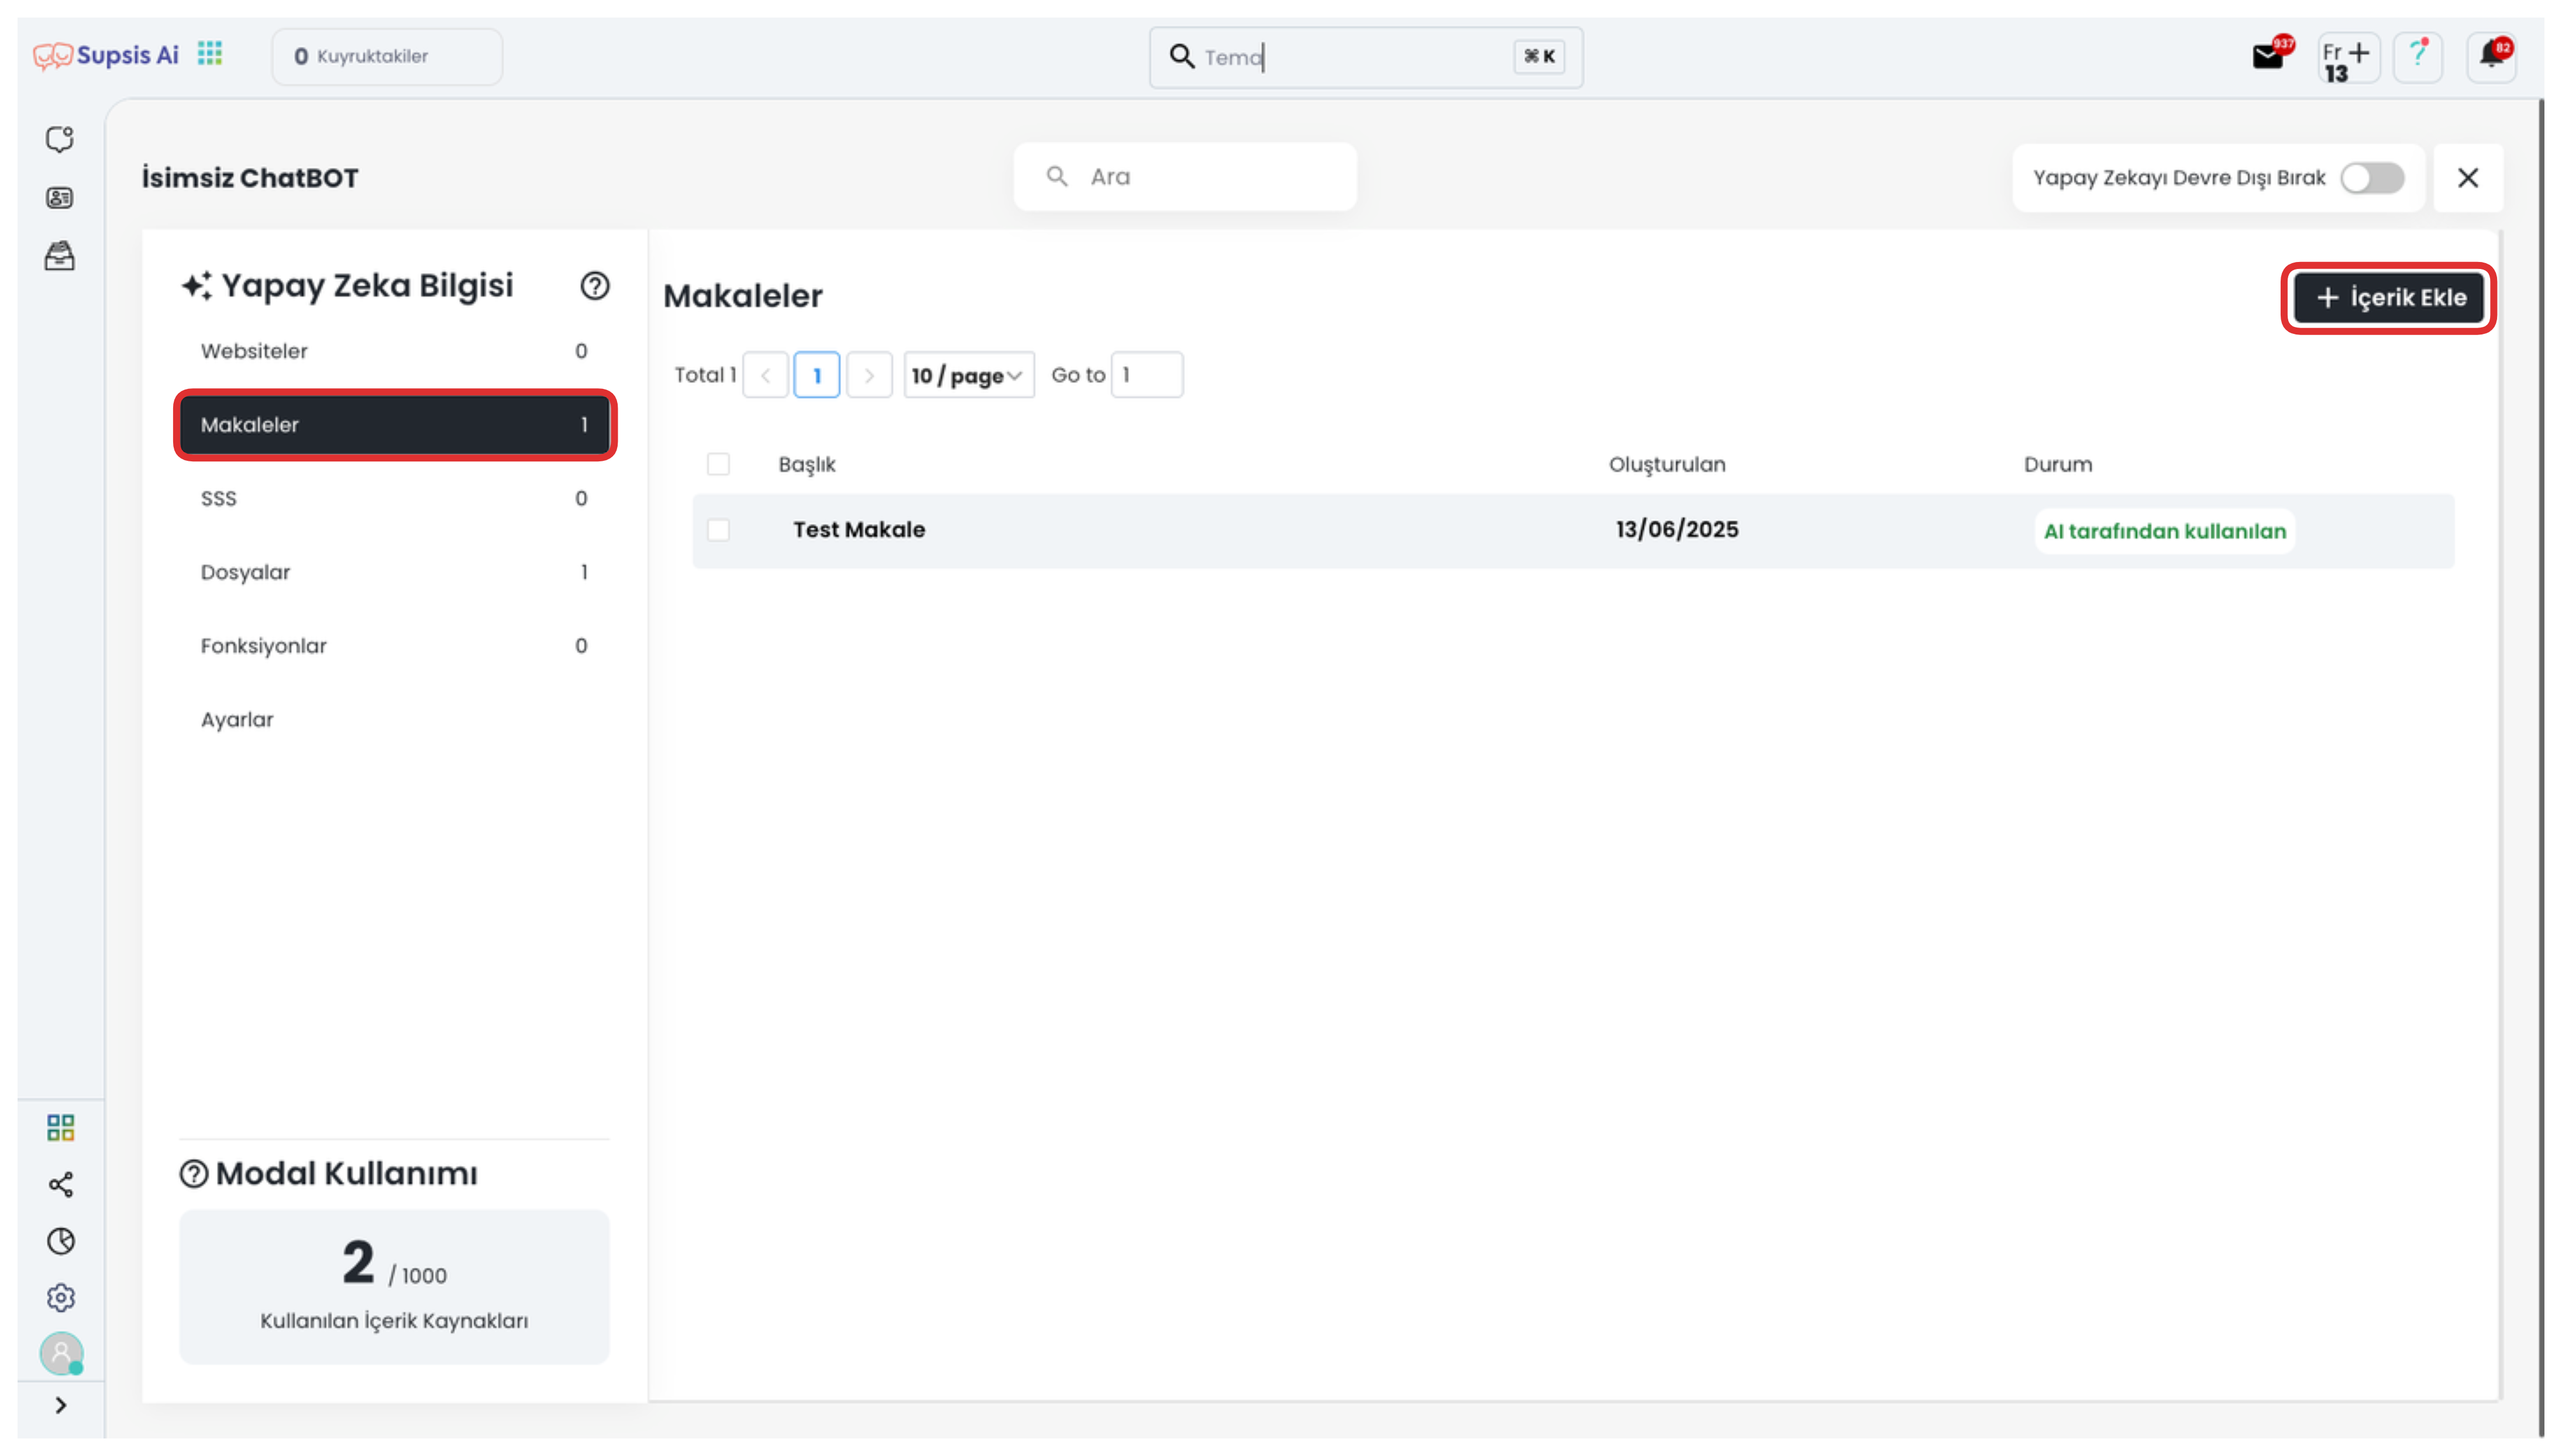This screenshot has width=2562, height=1456.
Task: Open the notifications bell
Action: point(2490,57)
